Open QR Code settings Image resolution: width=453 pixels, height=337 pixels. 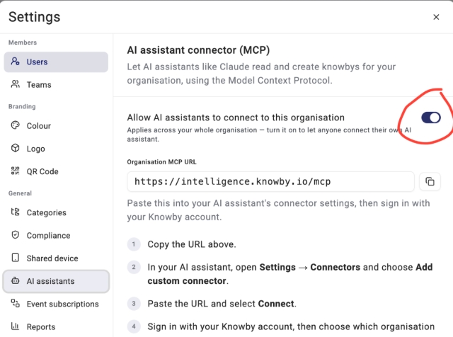56,171
